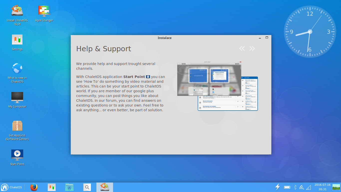Launch the Style Changer desktop icon
Viewport: 341px width, 192px height.
click(44, 14)
